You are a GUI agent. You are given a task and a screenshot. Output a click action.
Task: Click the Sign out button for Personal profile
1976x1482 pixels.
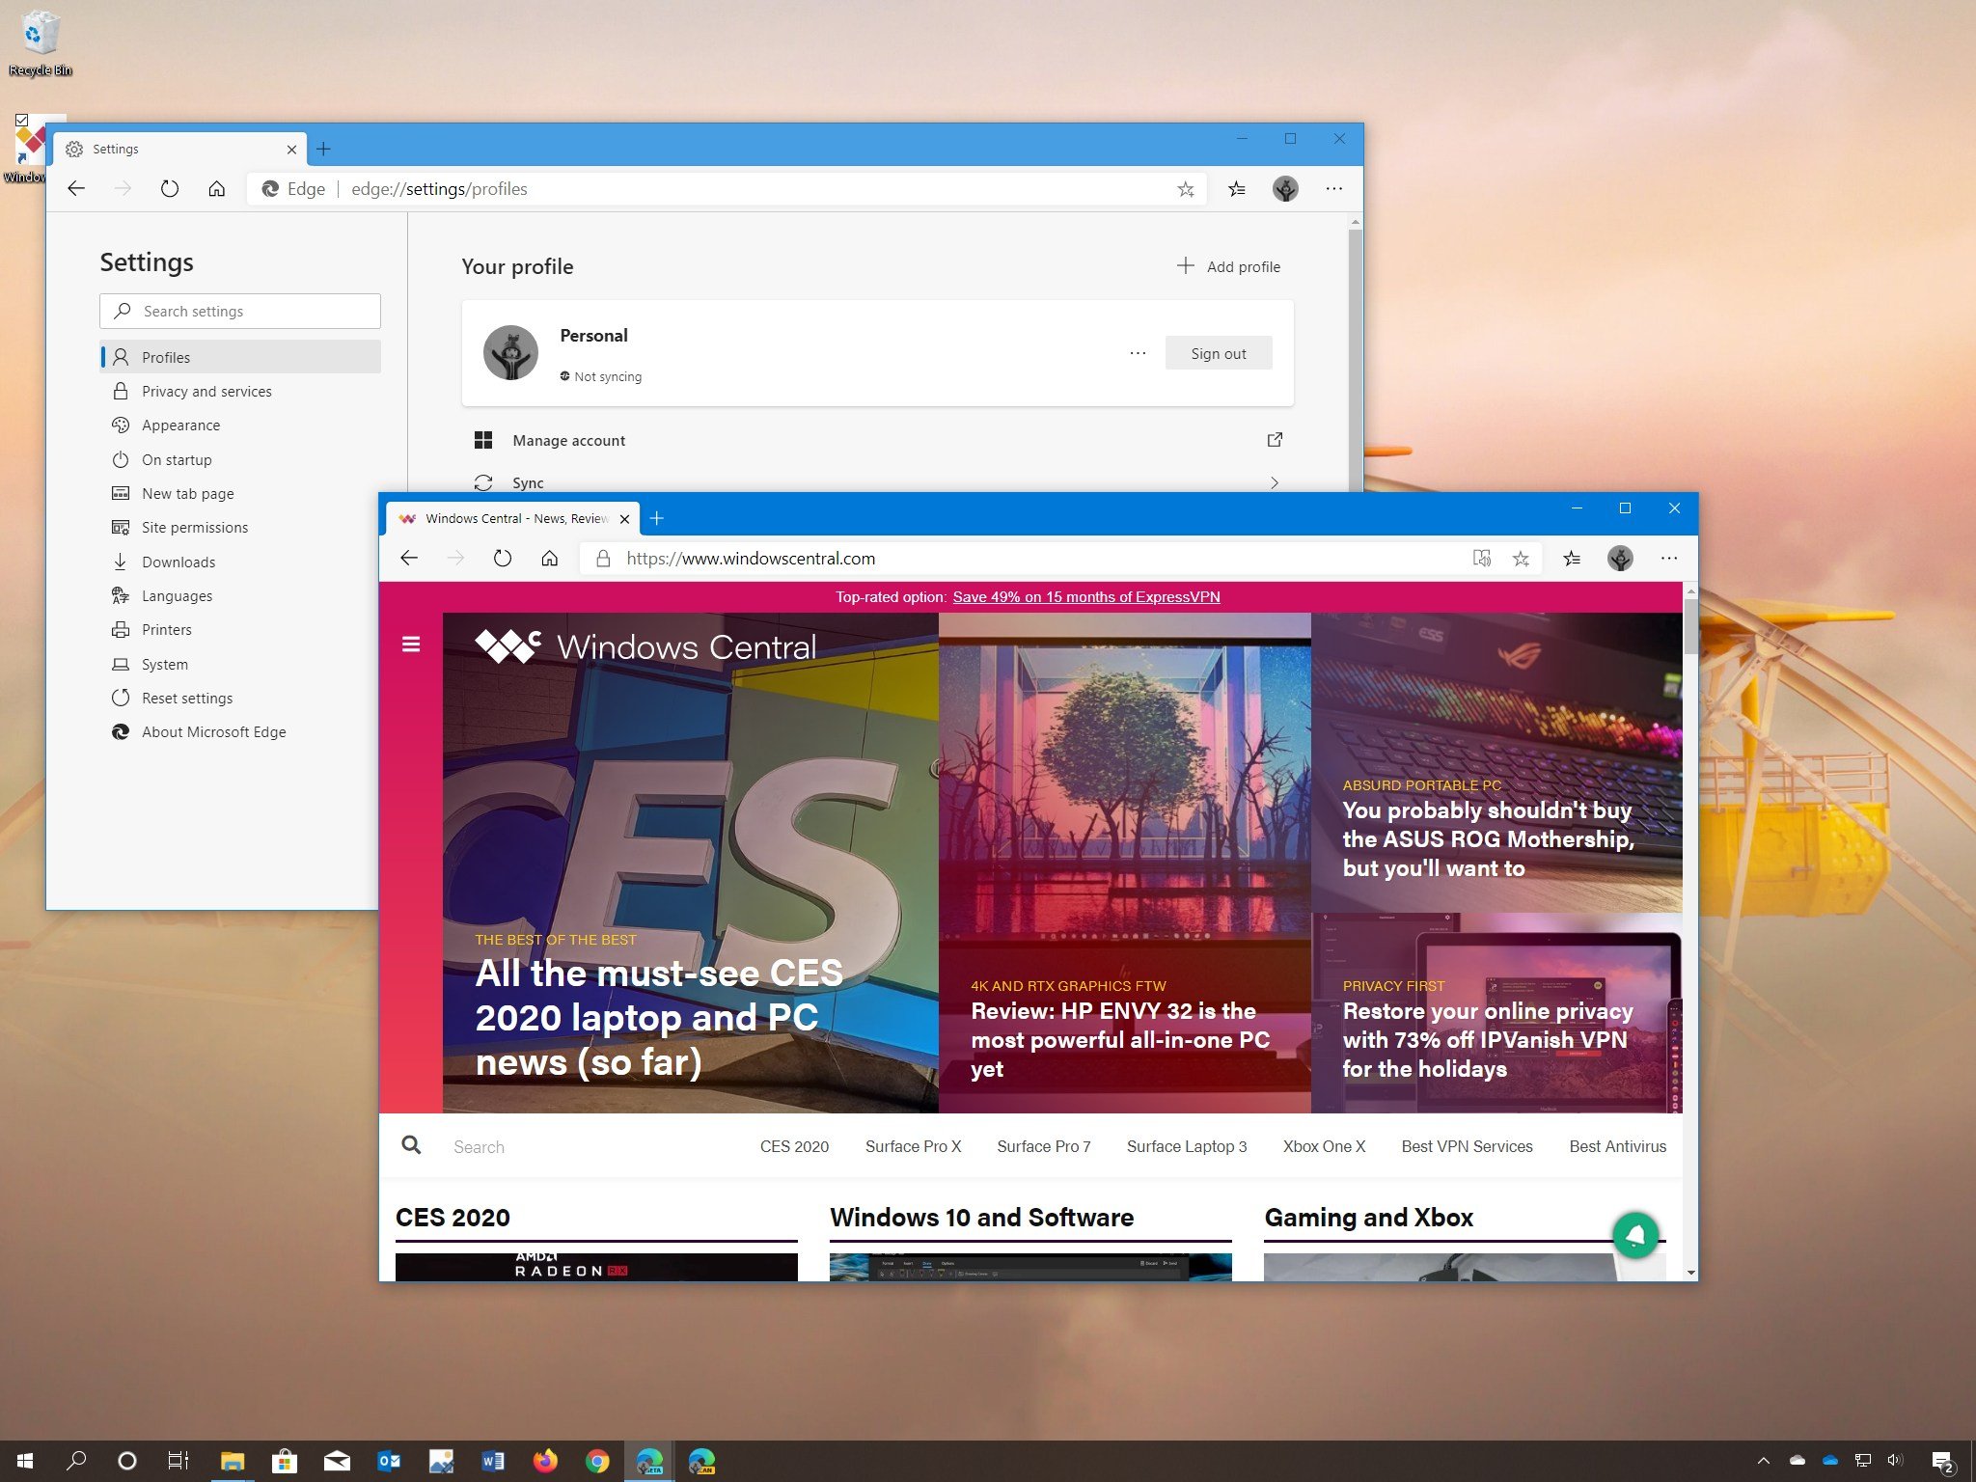[1217, 352]
